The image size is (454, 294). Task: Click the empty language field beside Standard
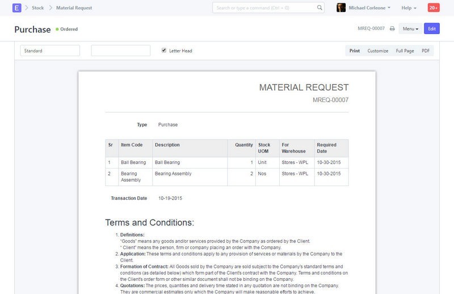pos(120,51)
